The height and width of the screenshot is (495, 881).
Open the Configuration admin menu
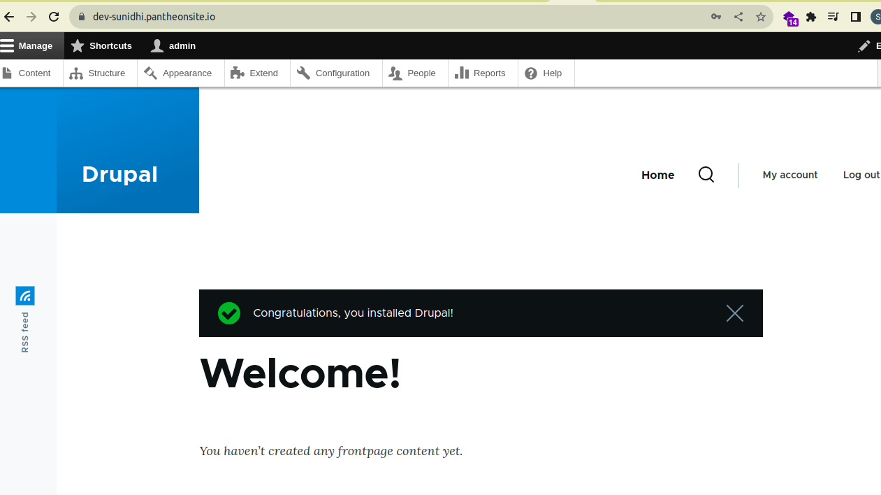point(336,73)
